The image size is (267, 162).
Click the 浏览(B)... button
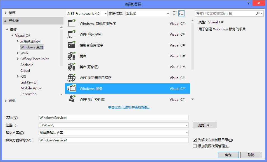204,125
